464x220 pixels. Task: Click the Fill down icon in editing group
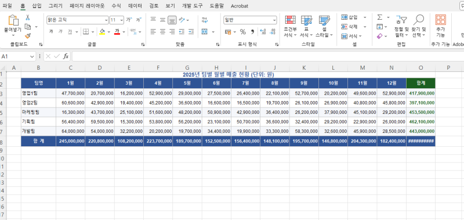click(380, 27)
